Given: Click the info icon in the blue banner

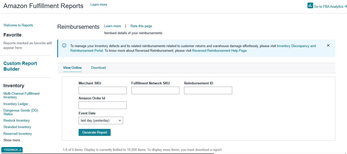Looking at the screenshot, I should (x=64, y=45).
